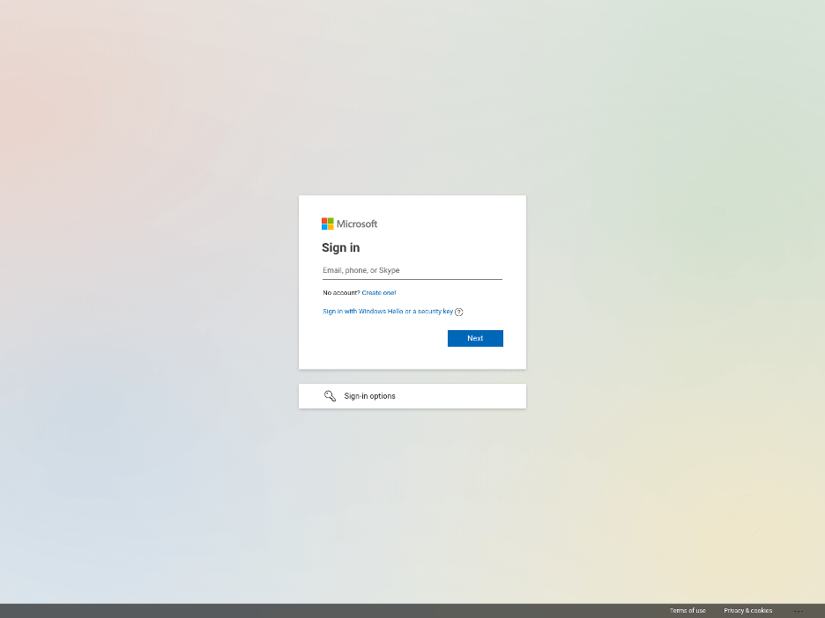Click the Next button
Image resolution: width=825 pixels, height=618 pixels.
coord(475,338)
